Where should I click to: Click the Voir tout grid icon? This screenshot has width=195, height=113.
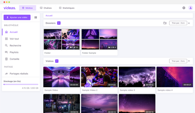tap(6, 39)
